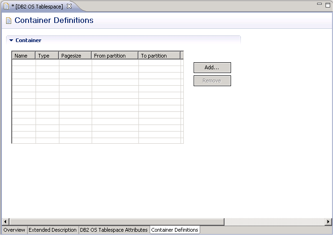Click the Pagesize column header
The image size is (333, 235).
(75, 56)
